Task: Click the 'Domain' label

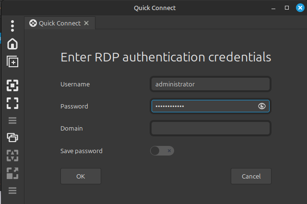Action: click(71, 128)
